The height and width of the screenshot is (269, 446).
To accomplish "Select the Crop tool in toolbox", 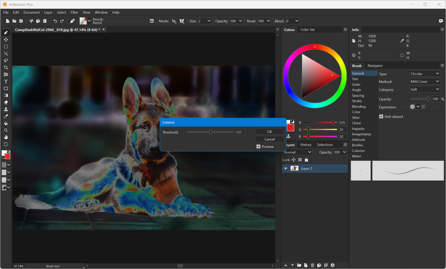I will click(6, 68).
